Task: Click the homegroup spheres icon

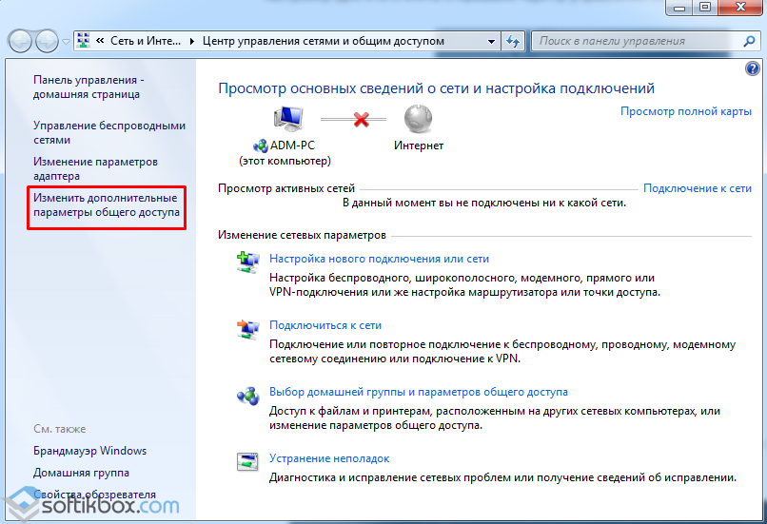Action: coord(248,396)
